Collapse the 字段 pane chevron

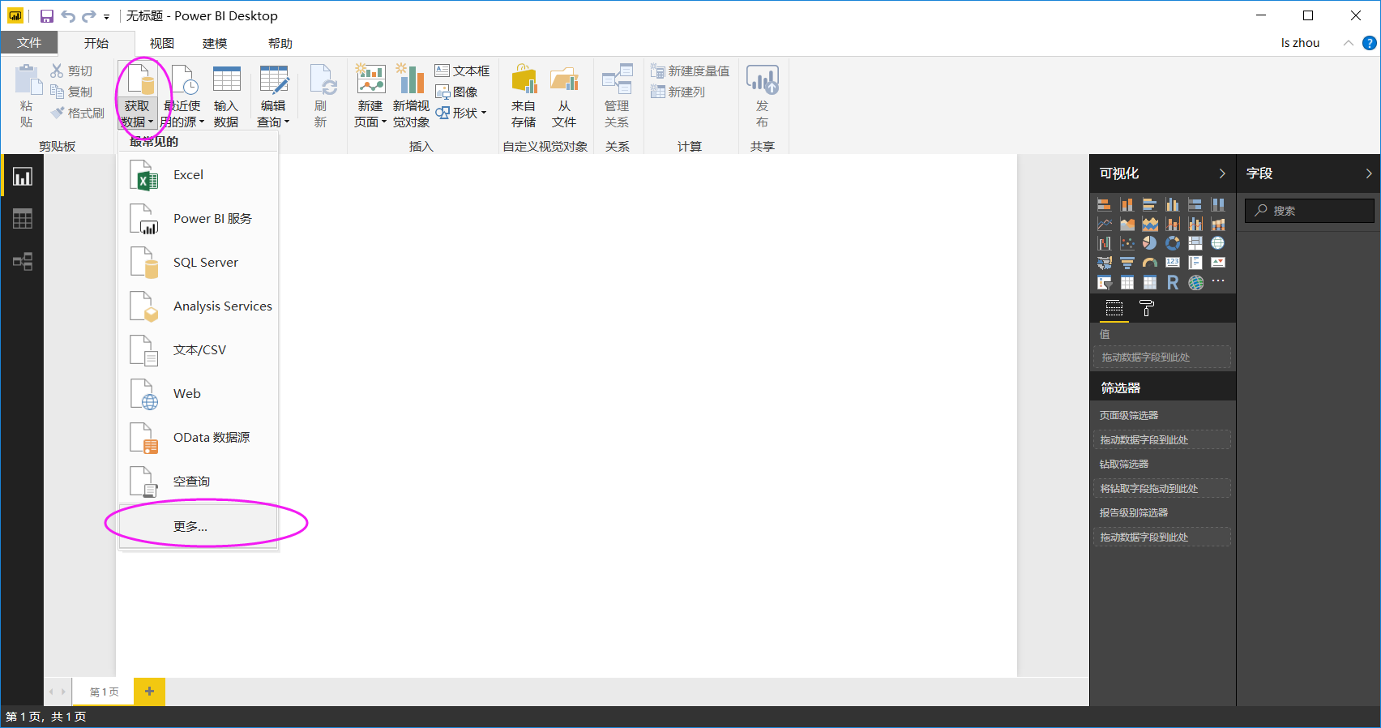click(x=1368, y=173)
